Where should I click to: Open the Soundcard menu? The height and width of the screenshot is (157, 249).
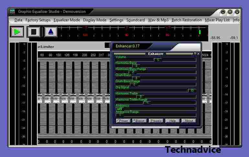(x=135, y=20)
